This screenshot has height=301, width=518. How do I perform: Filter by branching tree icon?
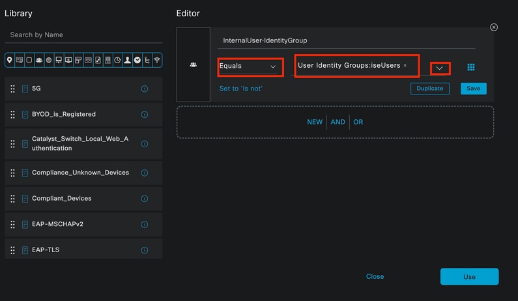click(x=147, y=60)
